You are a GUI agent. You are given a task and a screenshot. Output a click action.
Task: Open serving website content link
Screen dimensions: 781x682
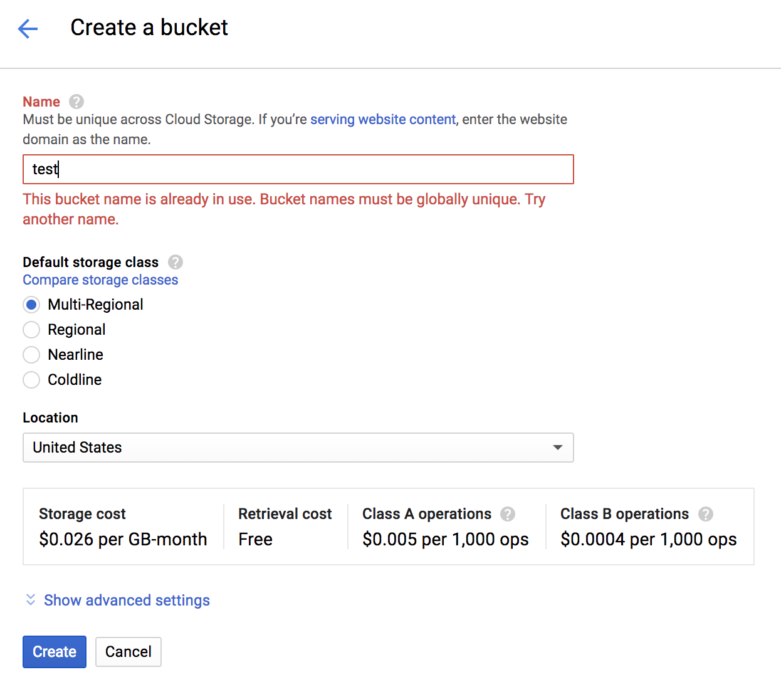383,119
